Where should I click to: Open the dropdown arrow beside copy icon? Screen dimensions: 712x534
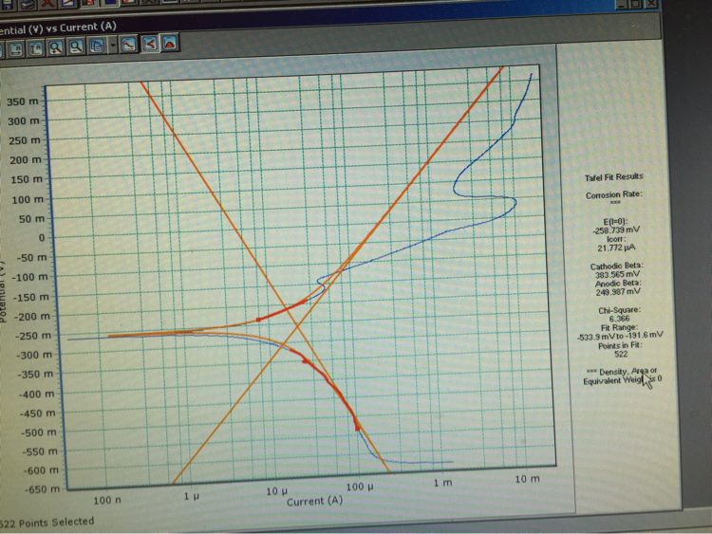pos(113,46)
